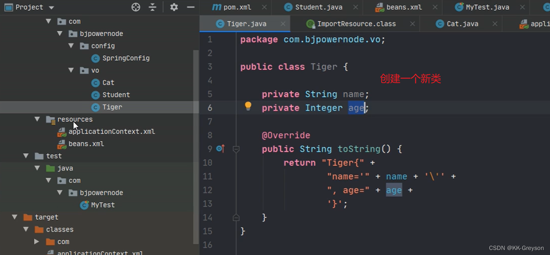Close the MyTest.java tab
Screen dimensions: 550x255
tap(522, 7)
